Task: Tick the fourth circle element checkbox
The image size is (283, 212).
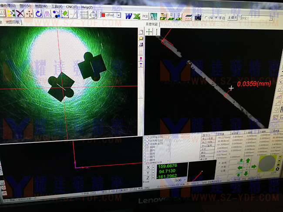Action: pyautogui.click(x=145, y=147)
